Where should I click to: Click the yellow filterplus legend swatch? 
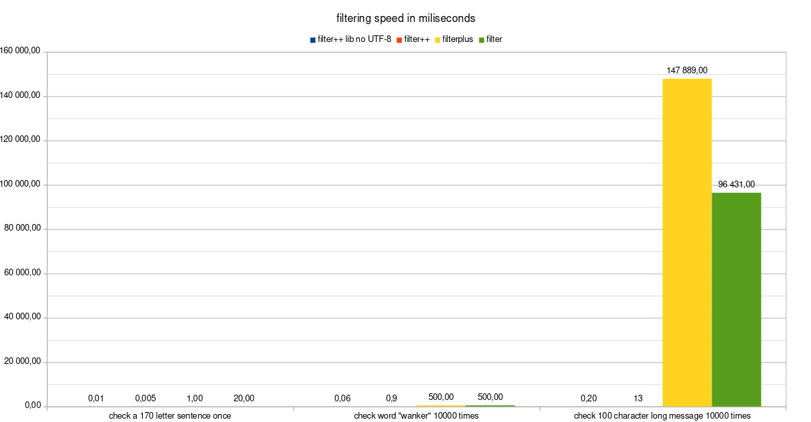pyautogui.click(x=437, y=40)
